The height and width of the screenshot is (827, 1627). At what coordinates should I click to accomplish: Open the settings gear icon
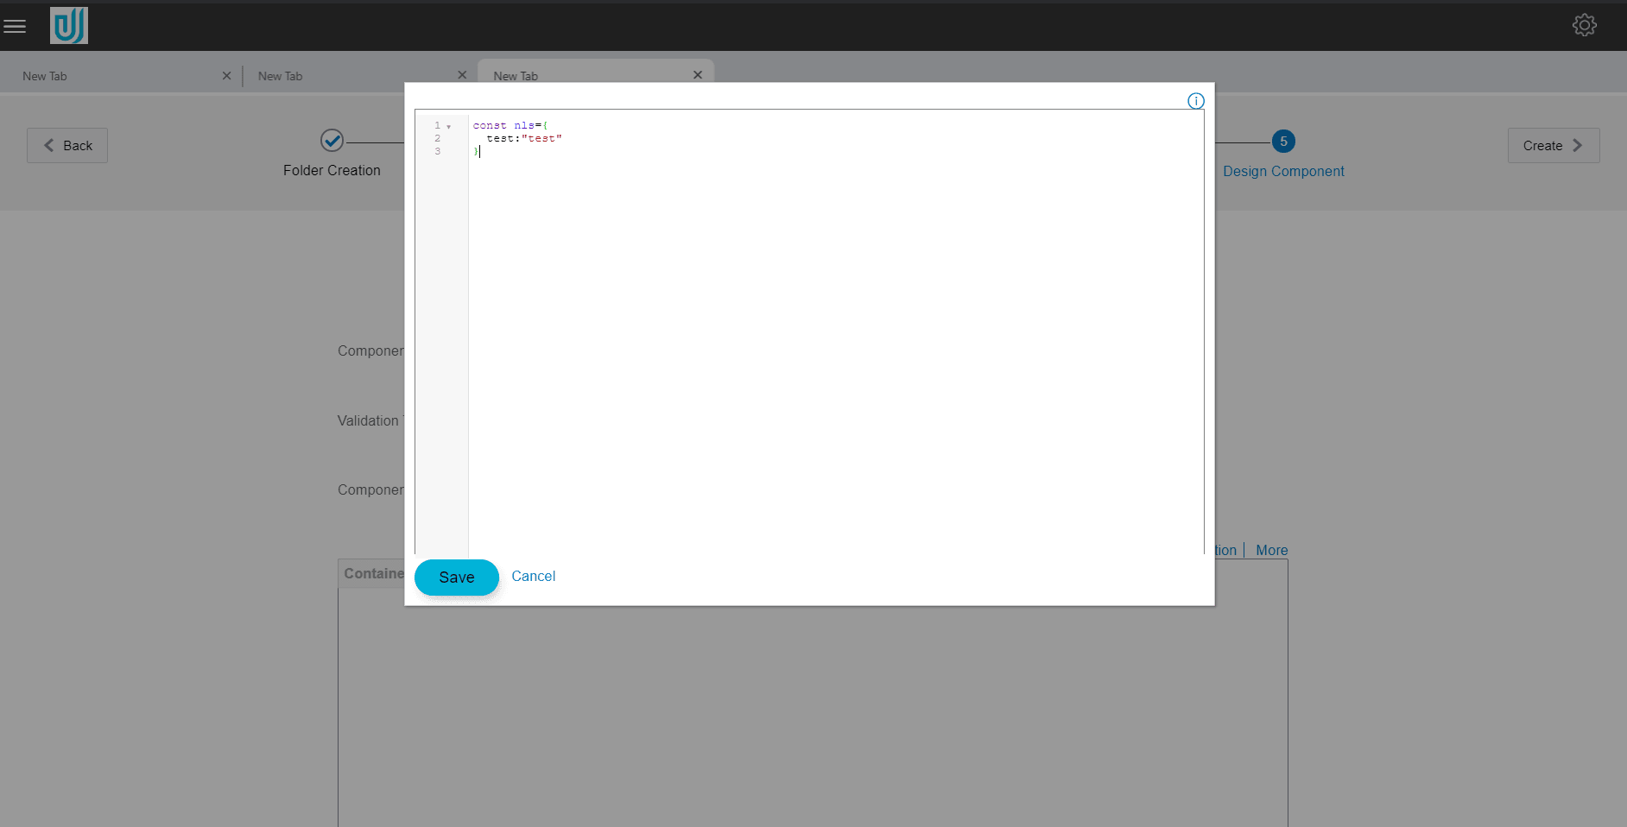click(x=1585, y=25)
